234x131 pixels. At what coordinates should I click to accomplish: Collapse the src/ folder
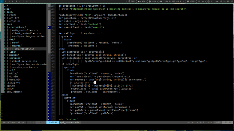pos(9,24)
